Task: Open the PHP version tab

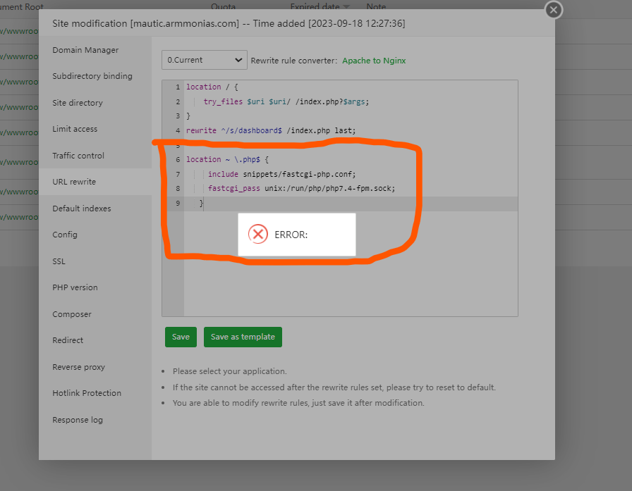Action: tap(75, 287)
